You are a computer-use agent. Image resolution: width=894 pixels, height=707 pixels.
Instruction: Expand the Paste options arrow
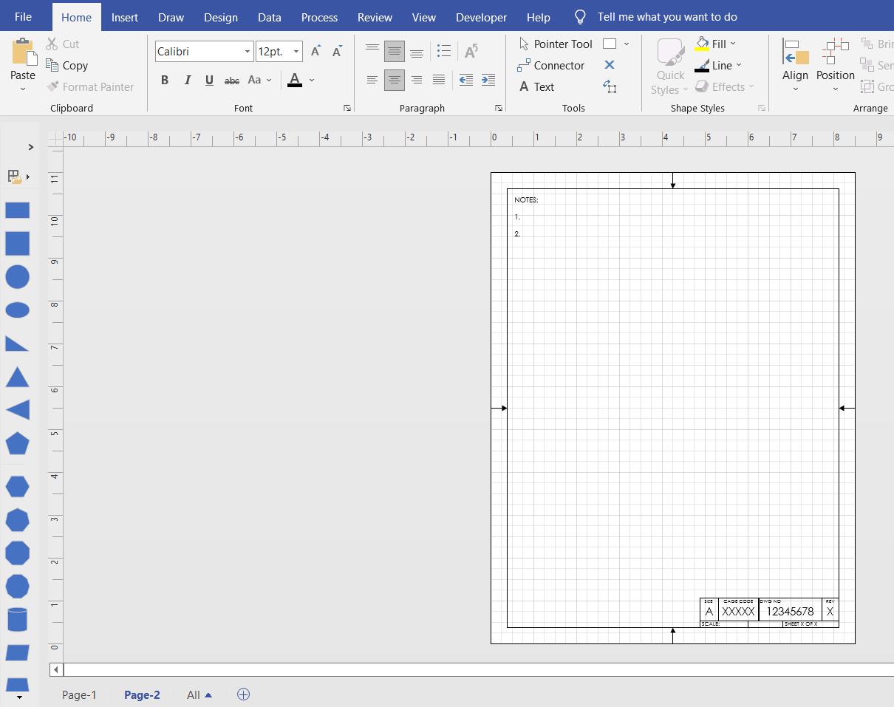23,89
